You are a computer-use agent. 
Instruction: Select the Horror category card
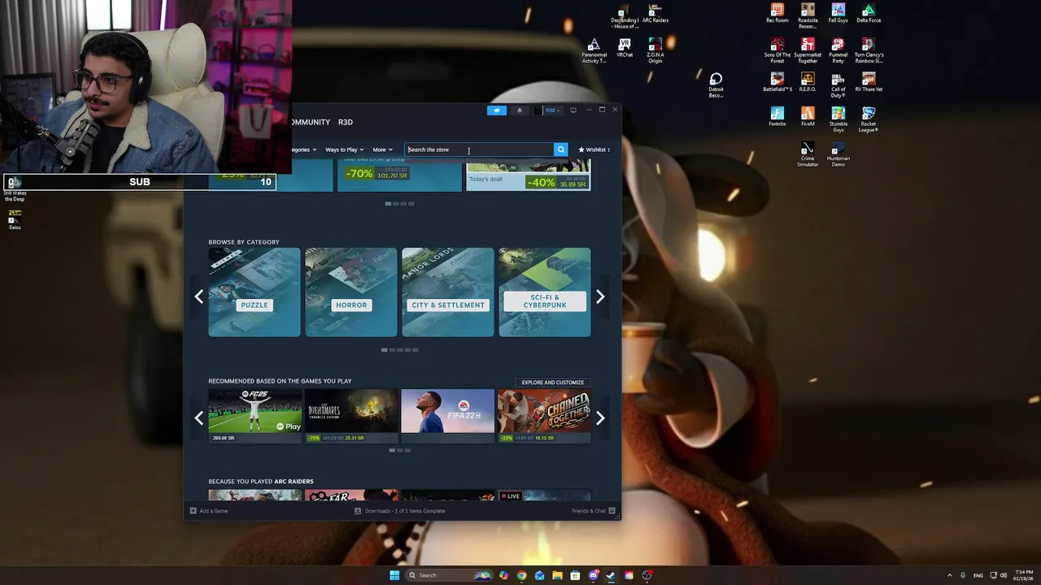(351, 292)
